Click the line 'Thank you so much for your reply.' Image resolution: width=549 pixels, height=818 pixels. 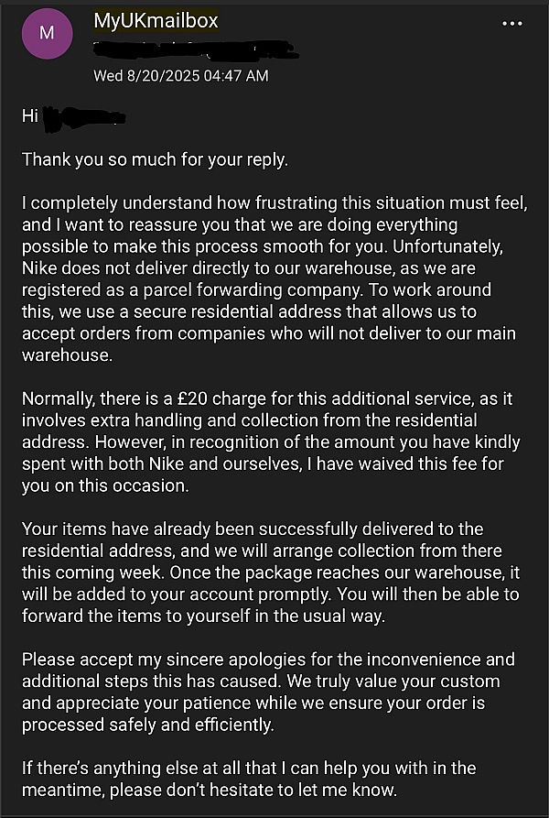(155, 159)
